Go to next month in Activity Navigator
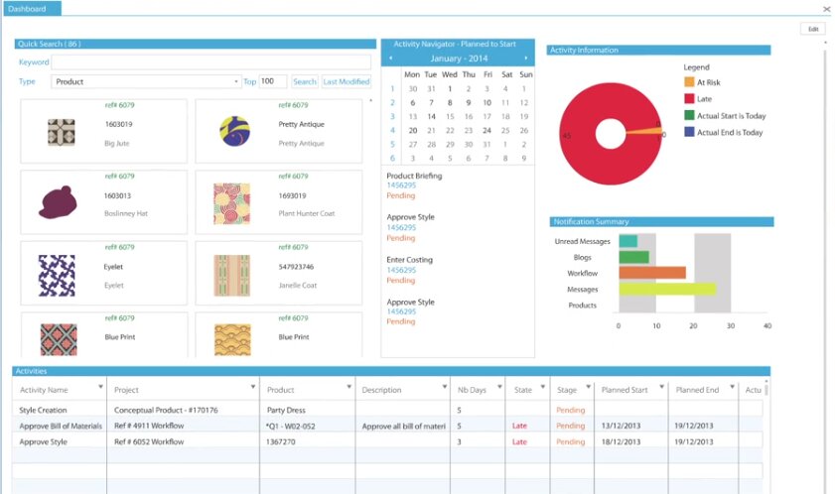This screenshot has width=835, height=494. click(526, 59)
